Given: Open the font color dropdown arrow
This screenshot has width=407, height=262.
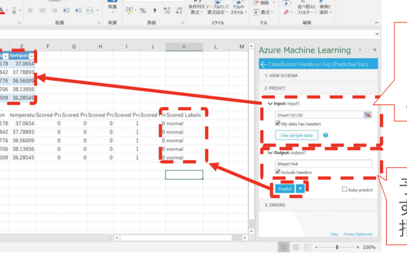Looking at the screenshot, I should pos(7,11).
